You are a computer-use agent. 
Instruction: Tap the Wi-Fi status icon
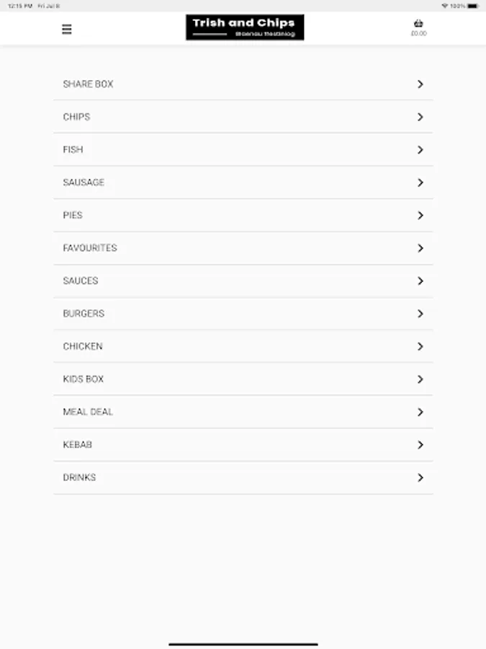tap(445, 6)
